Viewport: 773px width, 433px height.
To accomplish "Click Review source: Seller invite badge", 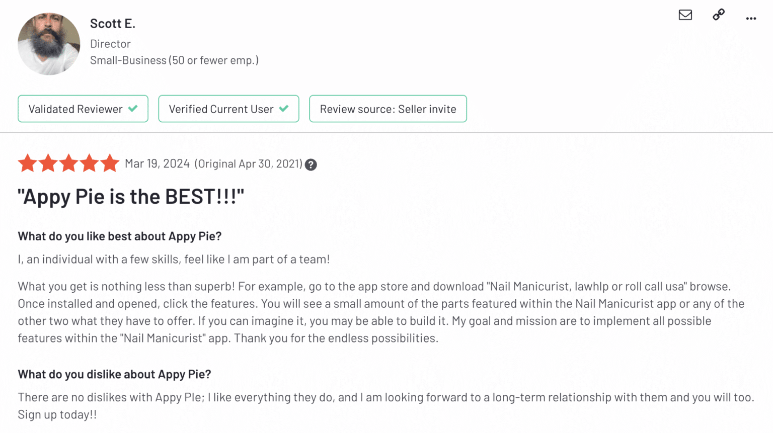I will click(x=388, y=109).
